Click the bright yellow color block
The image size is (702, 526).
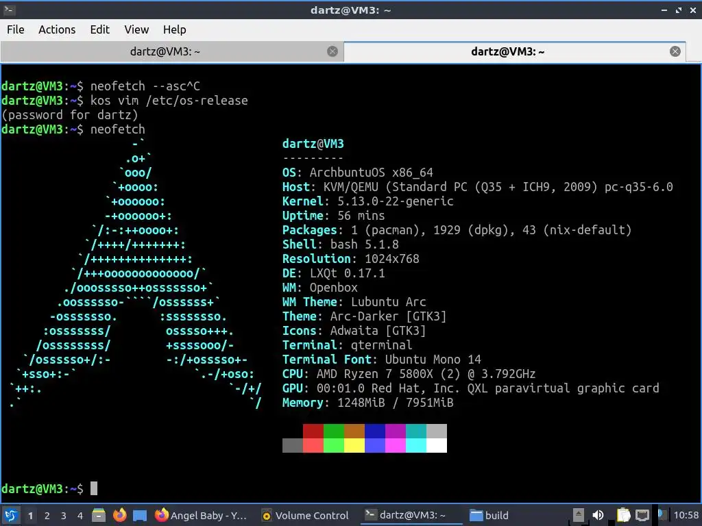pyautogui.click(x=354, y=445)
